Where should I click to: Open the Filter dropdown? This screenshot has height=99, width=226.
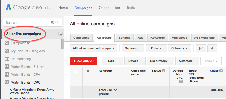tap(156, 48)
